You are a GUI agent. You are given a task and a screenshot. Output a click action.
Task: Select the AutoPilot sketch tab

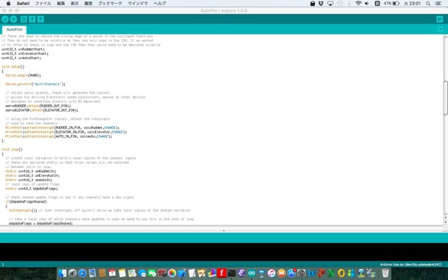14,30
